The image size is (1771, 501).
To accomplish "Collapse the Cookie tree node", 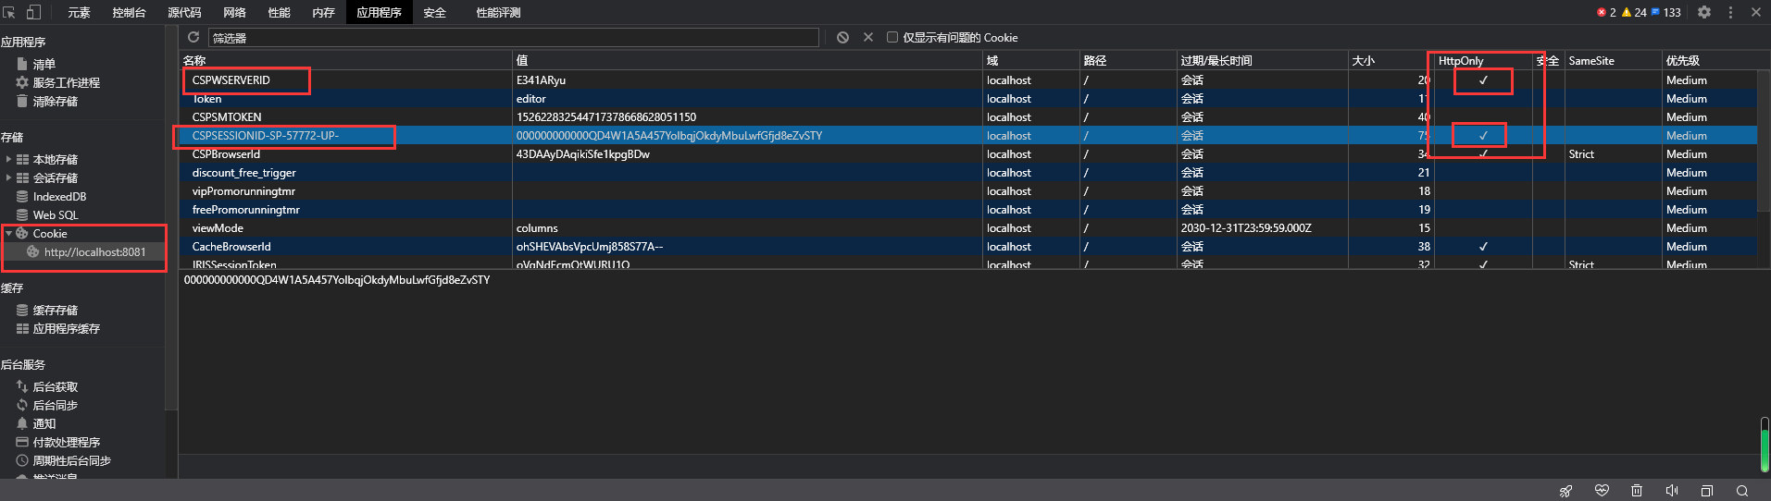I will [8, 233].
